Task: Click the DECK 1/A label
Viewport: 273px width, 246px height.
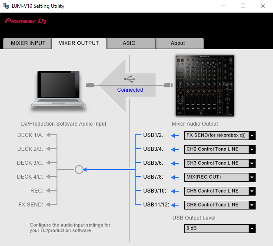Action: (30, 135)
